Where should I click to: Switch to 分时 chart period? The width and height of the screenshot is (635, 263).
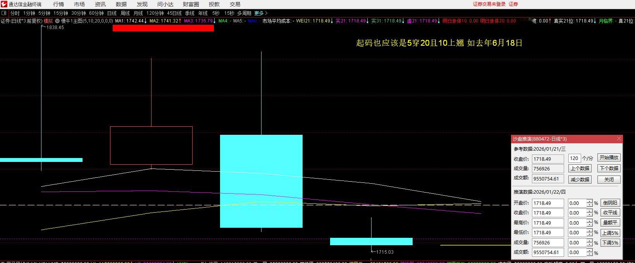click(x=15, y=13)
